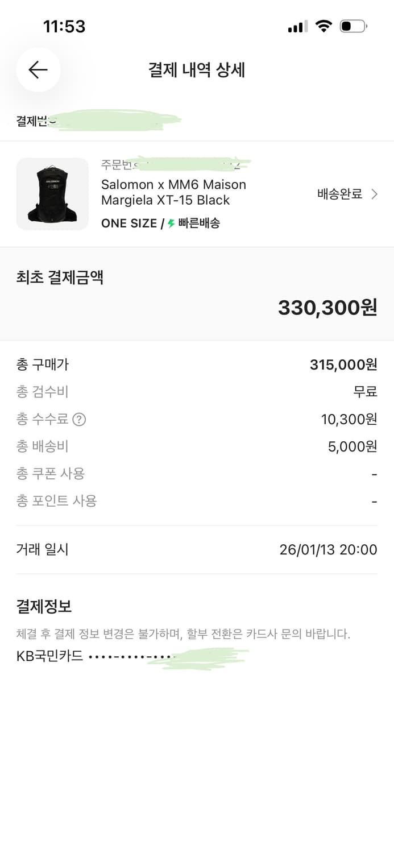
Task: Select the Salomon backpack product image
Action: click(x=52, y=194)
